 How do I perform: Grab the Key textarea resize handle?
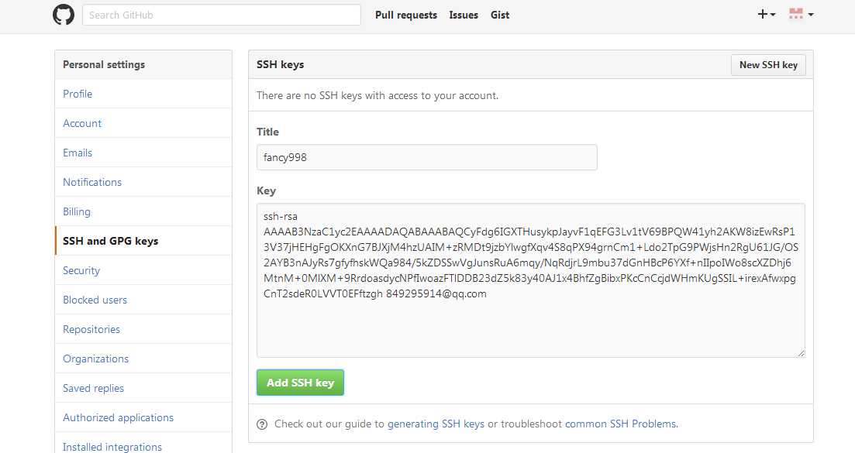coord(801,353)
